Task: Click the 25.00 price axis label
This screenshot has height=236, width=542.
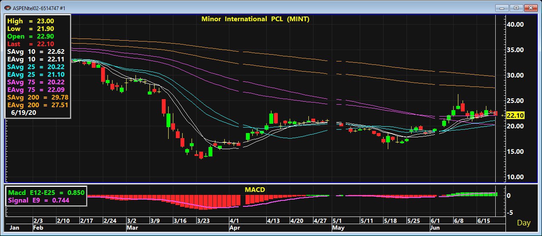Action: coord(515,101)
